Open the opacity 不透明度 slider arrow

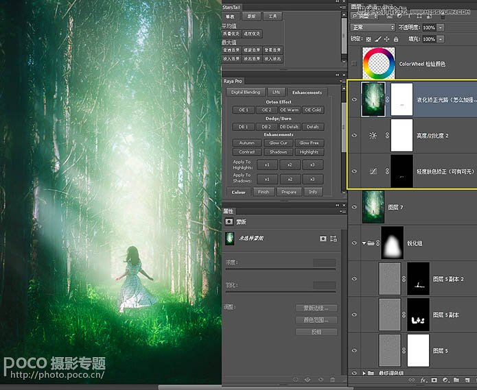click(x=441, y=27)
